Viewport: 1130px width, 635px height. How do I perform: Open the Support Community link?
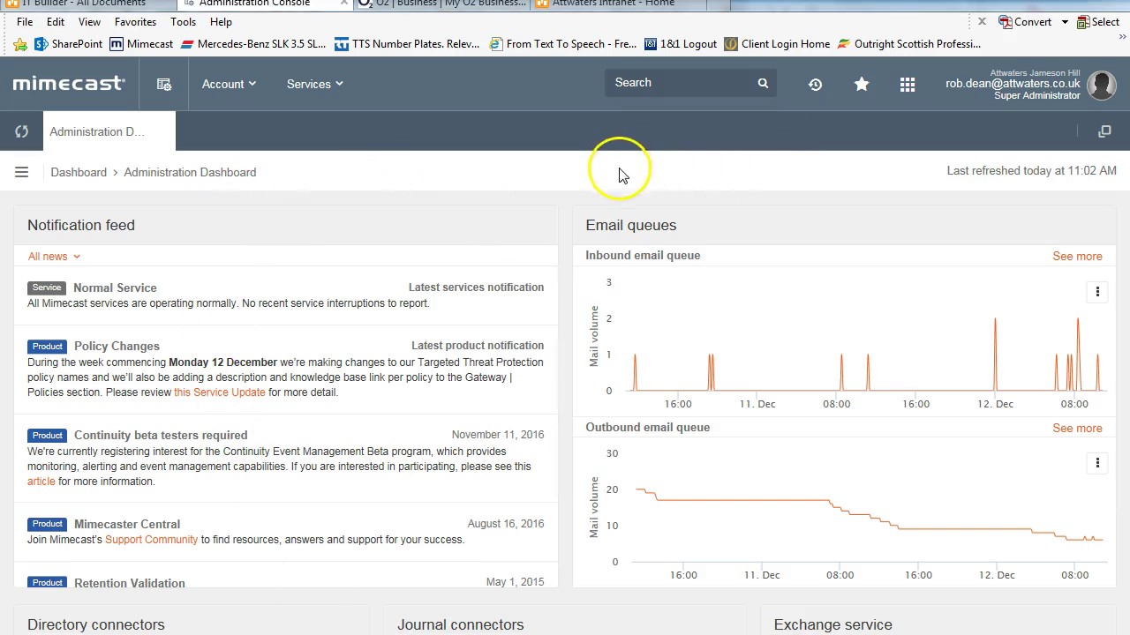click(x=151, y=540)
